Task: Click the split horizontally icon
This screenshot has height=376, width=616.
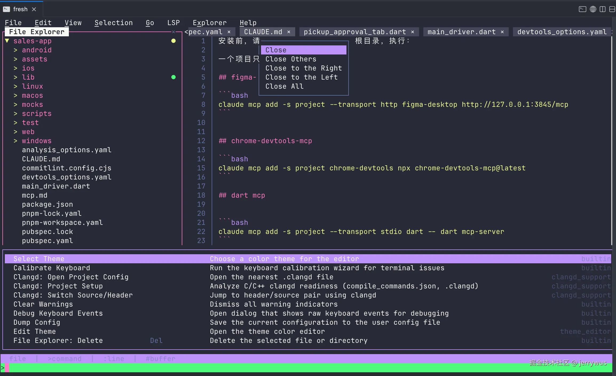Action: coord(612,9)
